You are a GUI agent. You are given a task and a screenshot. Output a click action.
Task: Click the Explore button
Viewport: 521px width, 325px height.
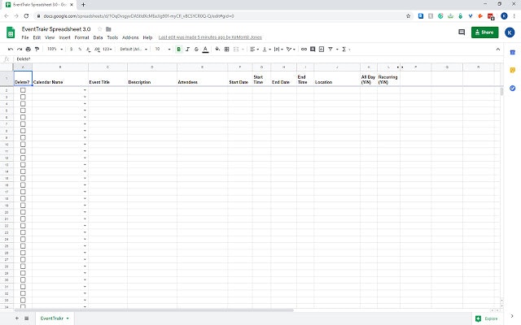pyautogui.click(x=487, y=318)
